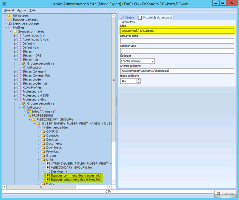
Task: Expand the Documents folder node
Action: tap(38, 143)
